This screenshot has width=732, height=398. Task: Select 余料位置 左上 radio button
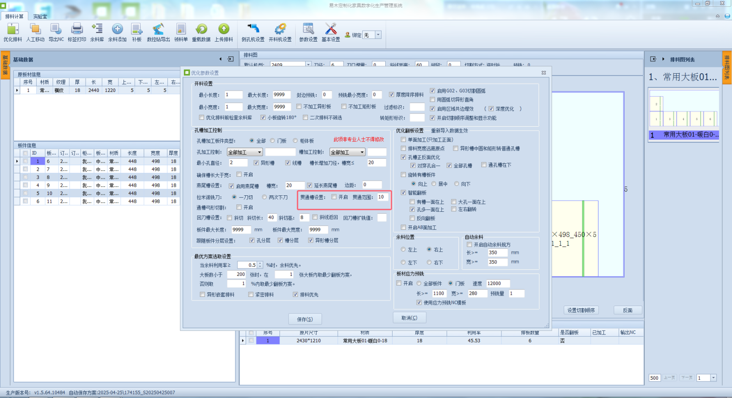click(x=403, y=250)
